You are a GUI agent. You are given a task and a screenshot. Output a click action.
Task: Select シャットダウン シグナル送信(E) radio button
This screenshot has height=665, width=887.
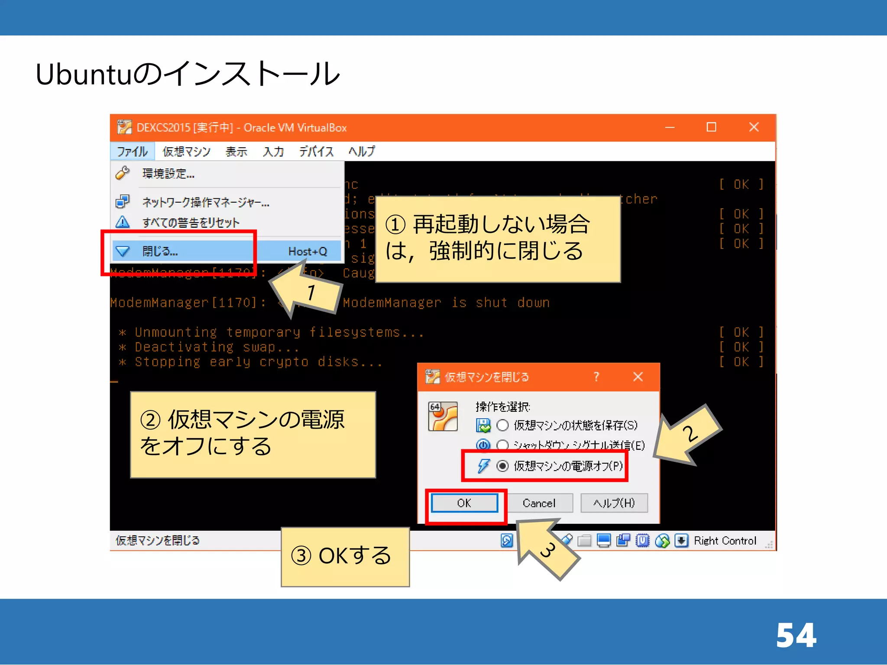pyautogui.click(x=502, y=445)
